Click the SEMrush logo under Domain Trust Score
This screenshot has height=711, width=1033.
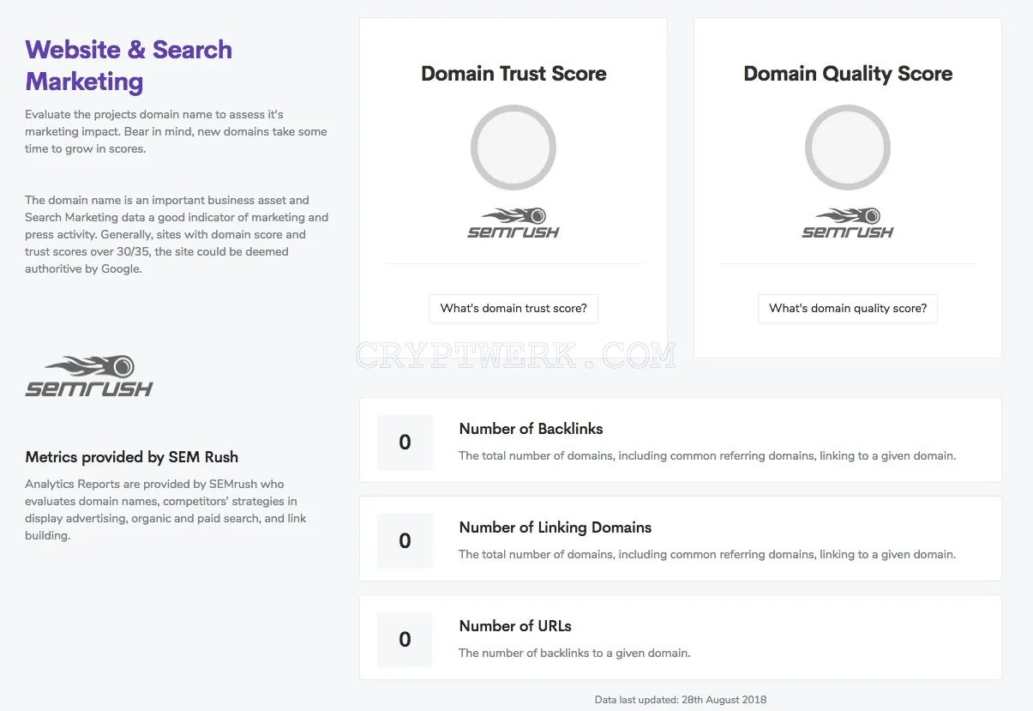(513, 223)
